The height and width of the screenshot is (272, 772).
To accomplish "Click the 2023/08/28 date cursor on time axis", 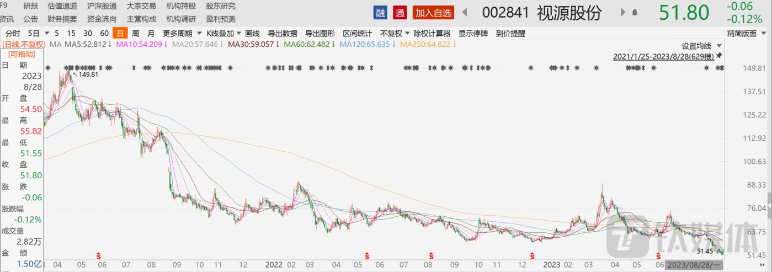I will pos(695,265).
